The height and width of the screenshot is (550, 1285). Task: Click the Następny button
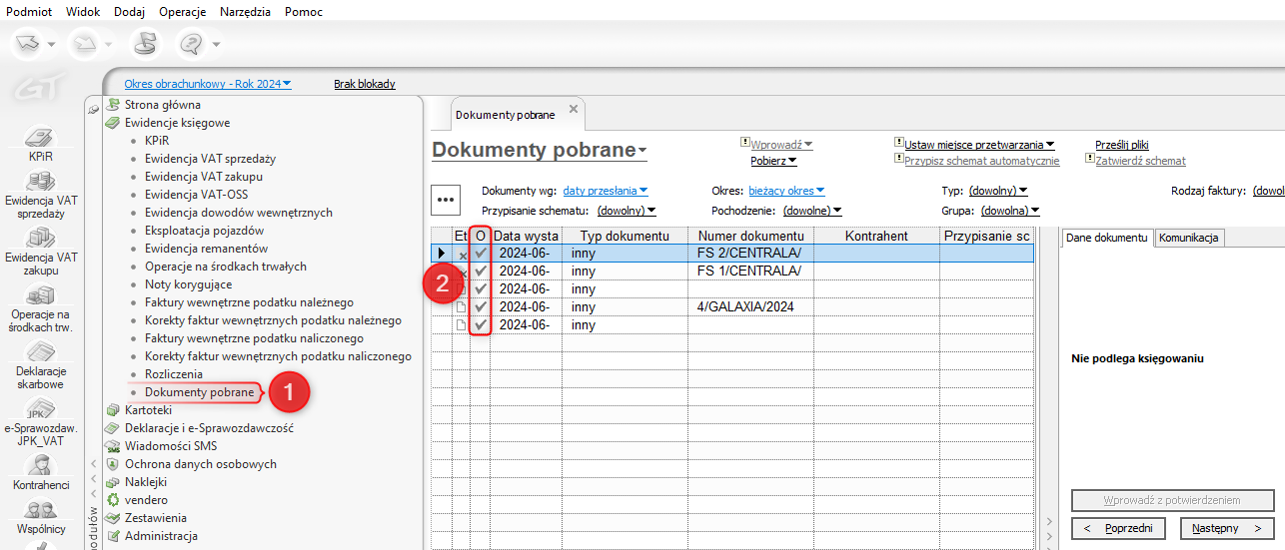pyautogui.click(x=1228, y=527)
